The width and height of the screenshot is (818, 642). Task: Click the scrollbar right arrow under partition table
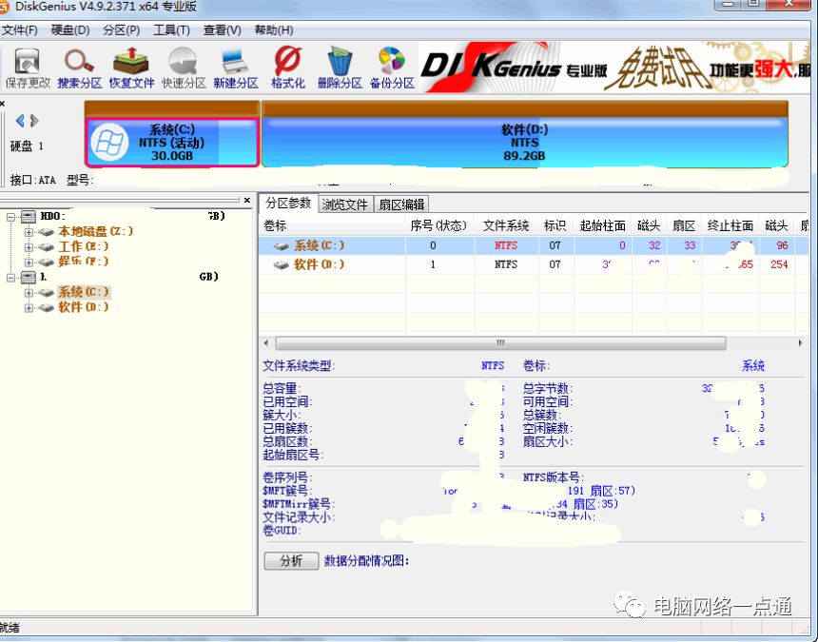(801, 343)
